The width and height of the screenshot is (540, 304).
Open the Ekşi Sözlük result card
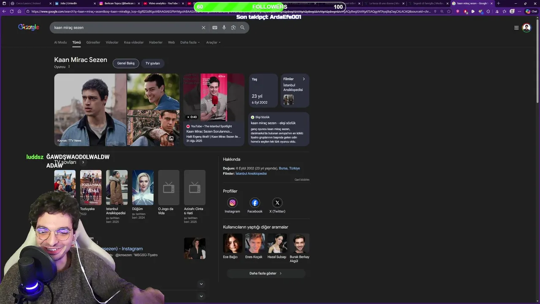tap(279, 129)
